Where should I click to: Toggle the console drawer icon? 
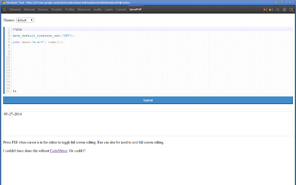[277, 10]
